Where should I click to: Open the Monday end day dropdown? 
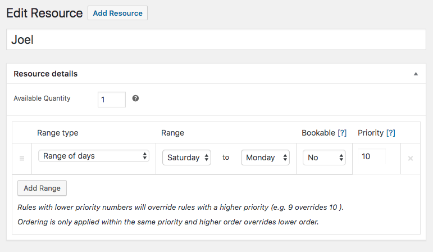(265, 157)
